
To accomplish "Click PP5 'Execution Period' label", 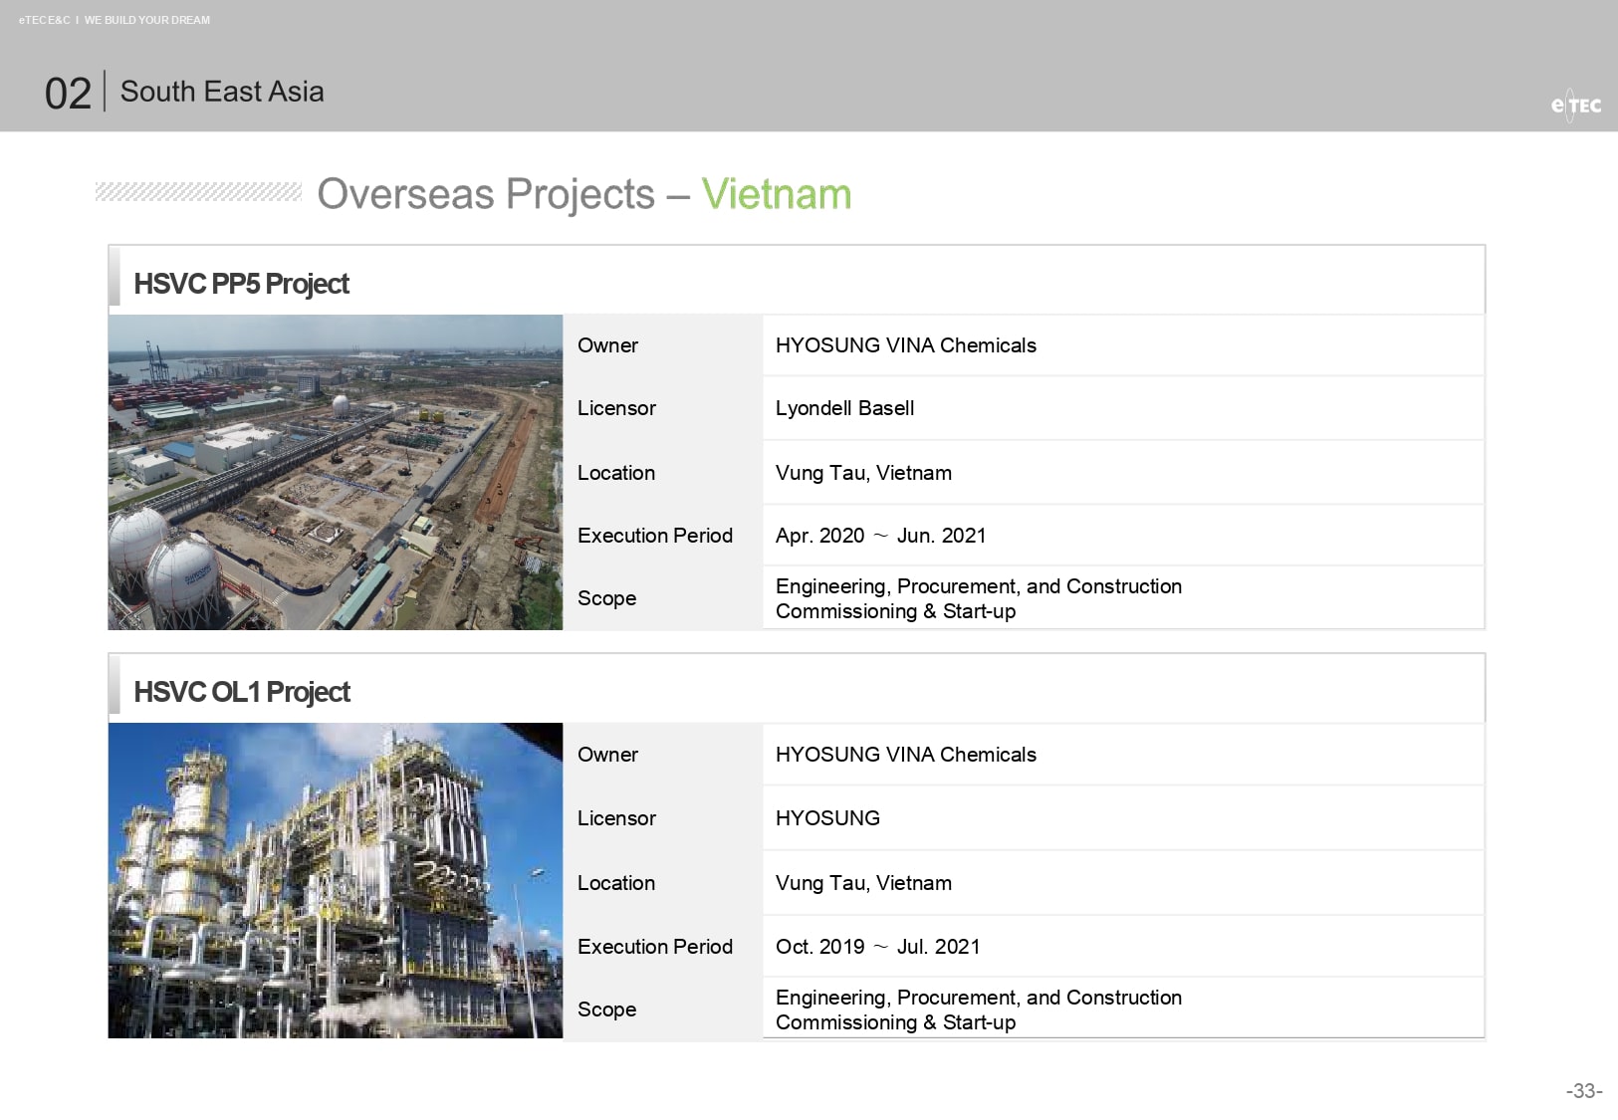I will coord(654,536).
